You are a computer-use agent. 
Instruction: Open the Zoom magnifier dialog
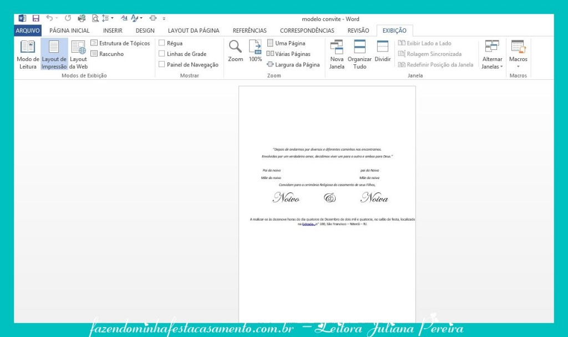[x=235, y=51]
